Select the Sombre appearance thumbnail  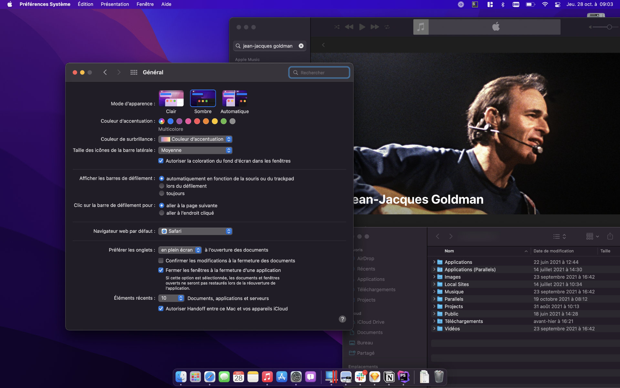coord(203,98)
